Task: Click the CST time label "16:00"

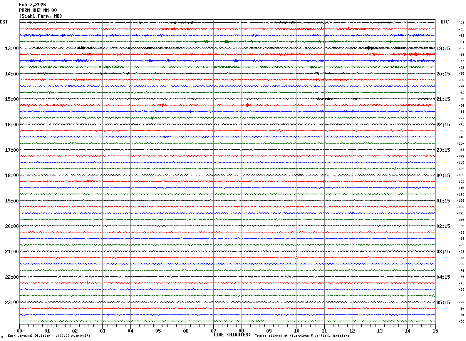Action: coord(12,125)
